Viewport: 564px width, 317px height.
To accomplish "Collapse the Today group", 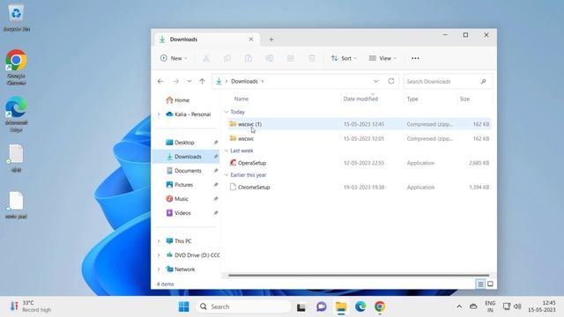I will point(226,112).
